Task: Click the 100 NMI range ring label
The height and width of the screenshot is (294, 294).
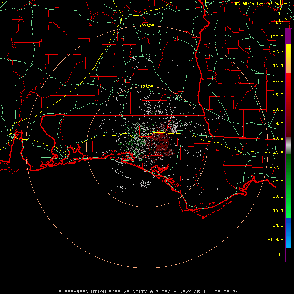Action: coord(147,26)
